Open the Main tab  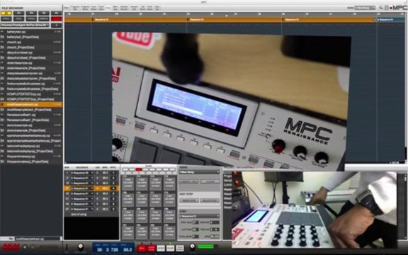(x=67, y=8)
